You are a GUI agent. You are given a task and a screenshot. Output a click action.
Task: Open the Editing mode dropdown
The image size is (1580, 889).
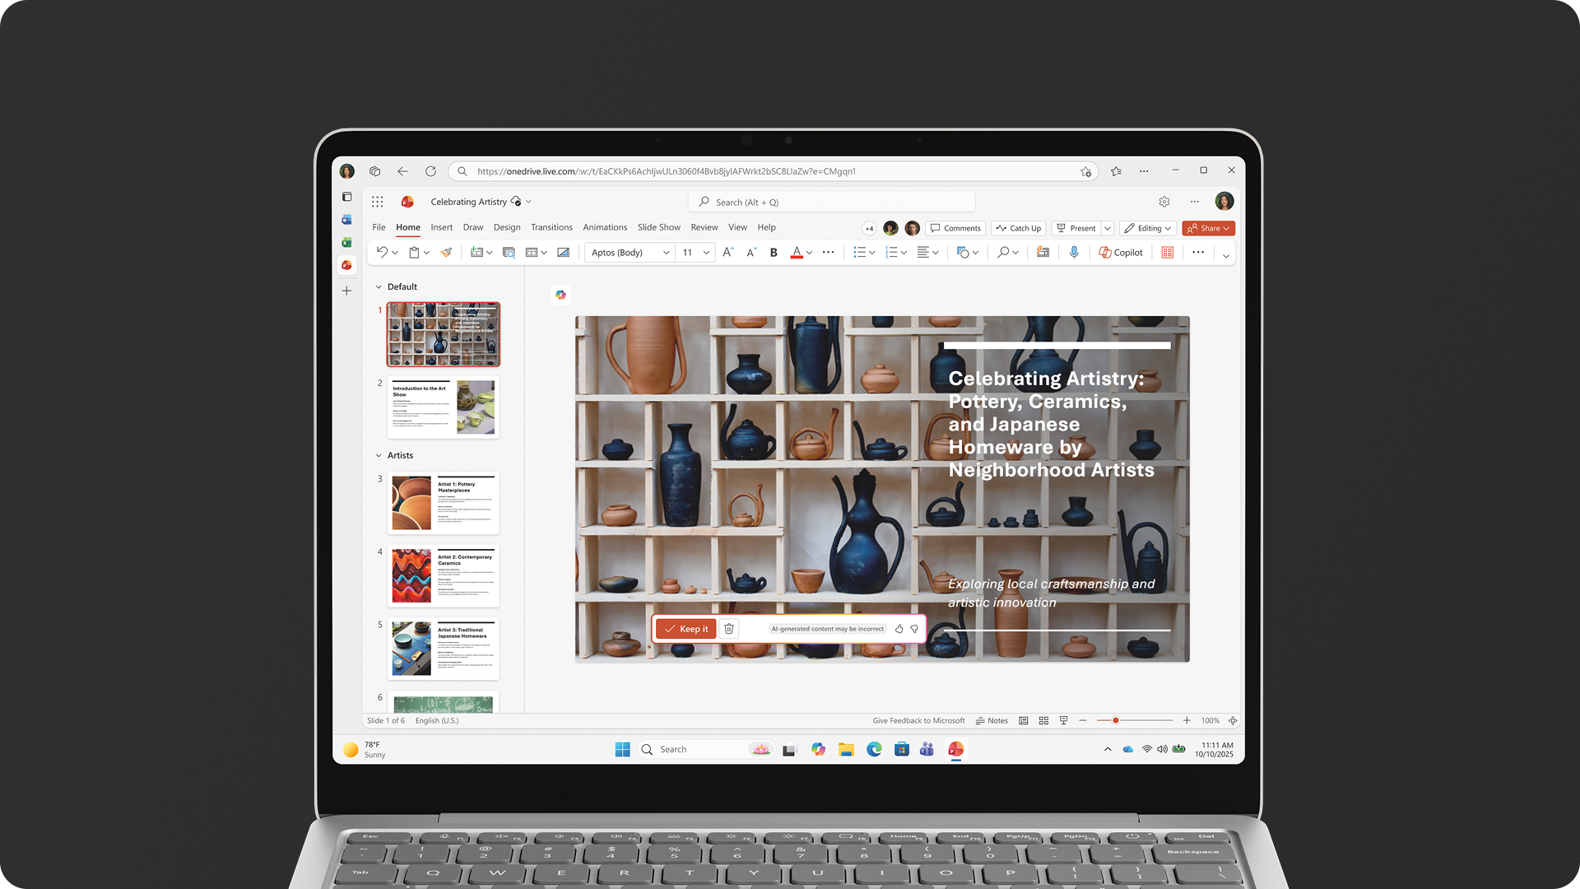click(1147, 228)
